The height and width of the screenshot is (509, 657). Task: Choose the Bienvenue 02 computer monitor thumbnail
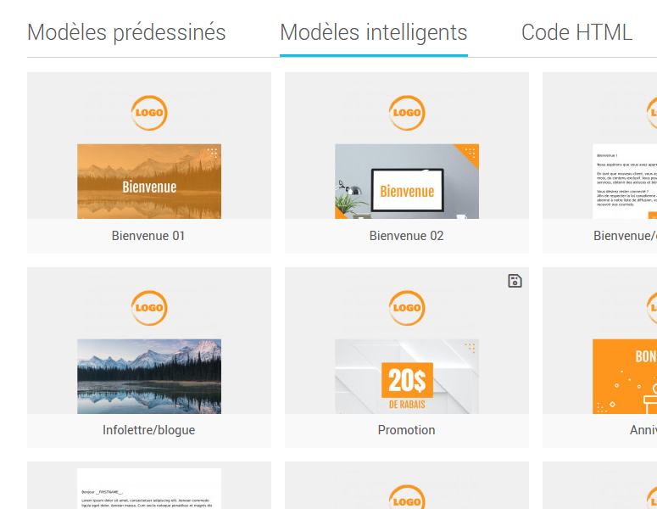(x=407, y=182)
